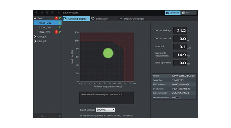
Task: Click the toolbar icon just left of the wrench
Action: [52, 13]
